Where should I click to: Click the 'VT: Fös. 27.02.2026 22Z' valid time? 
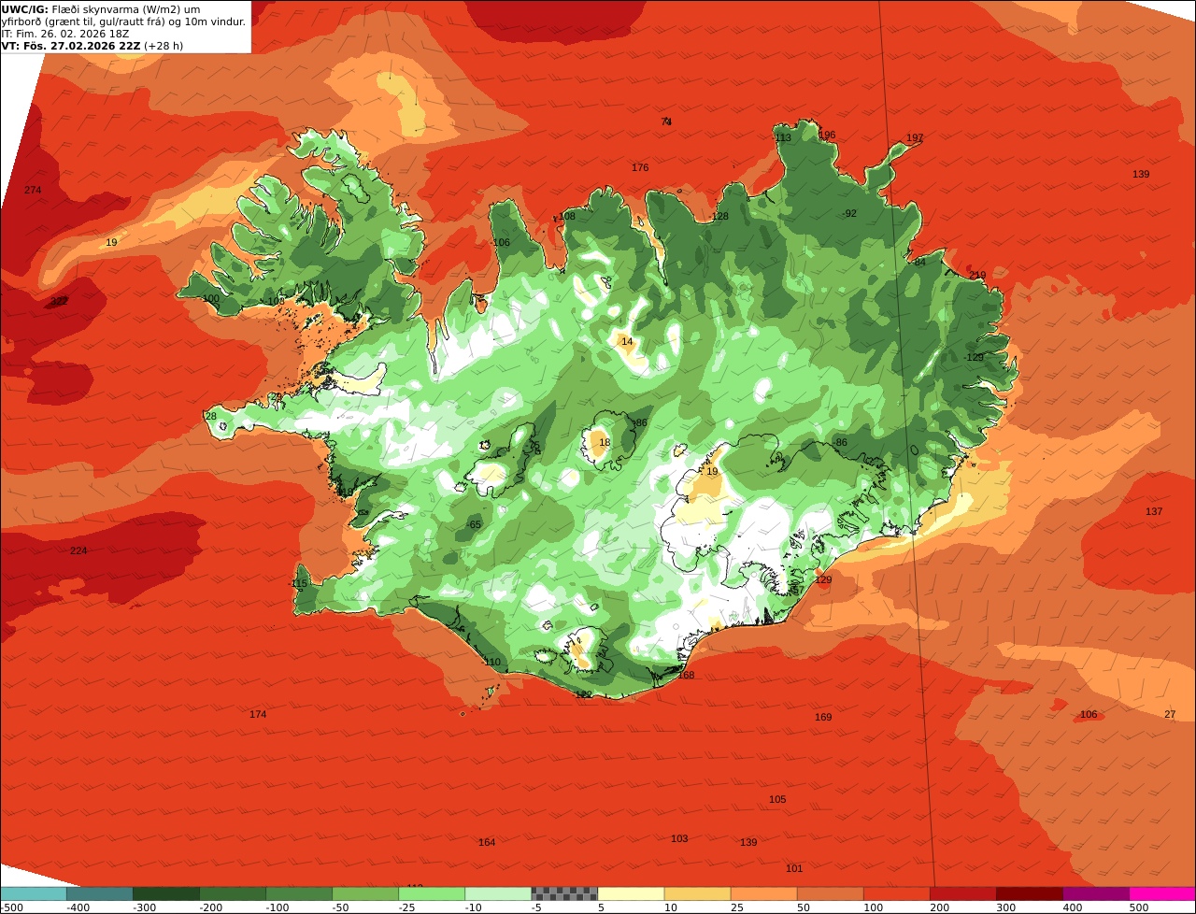[x=70, y=46]
